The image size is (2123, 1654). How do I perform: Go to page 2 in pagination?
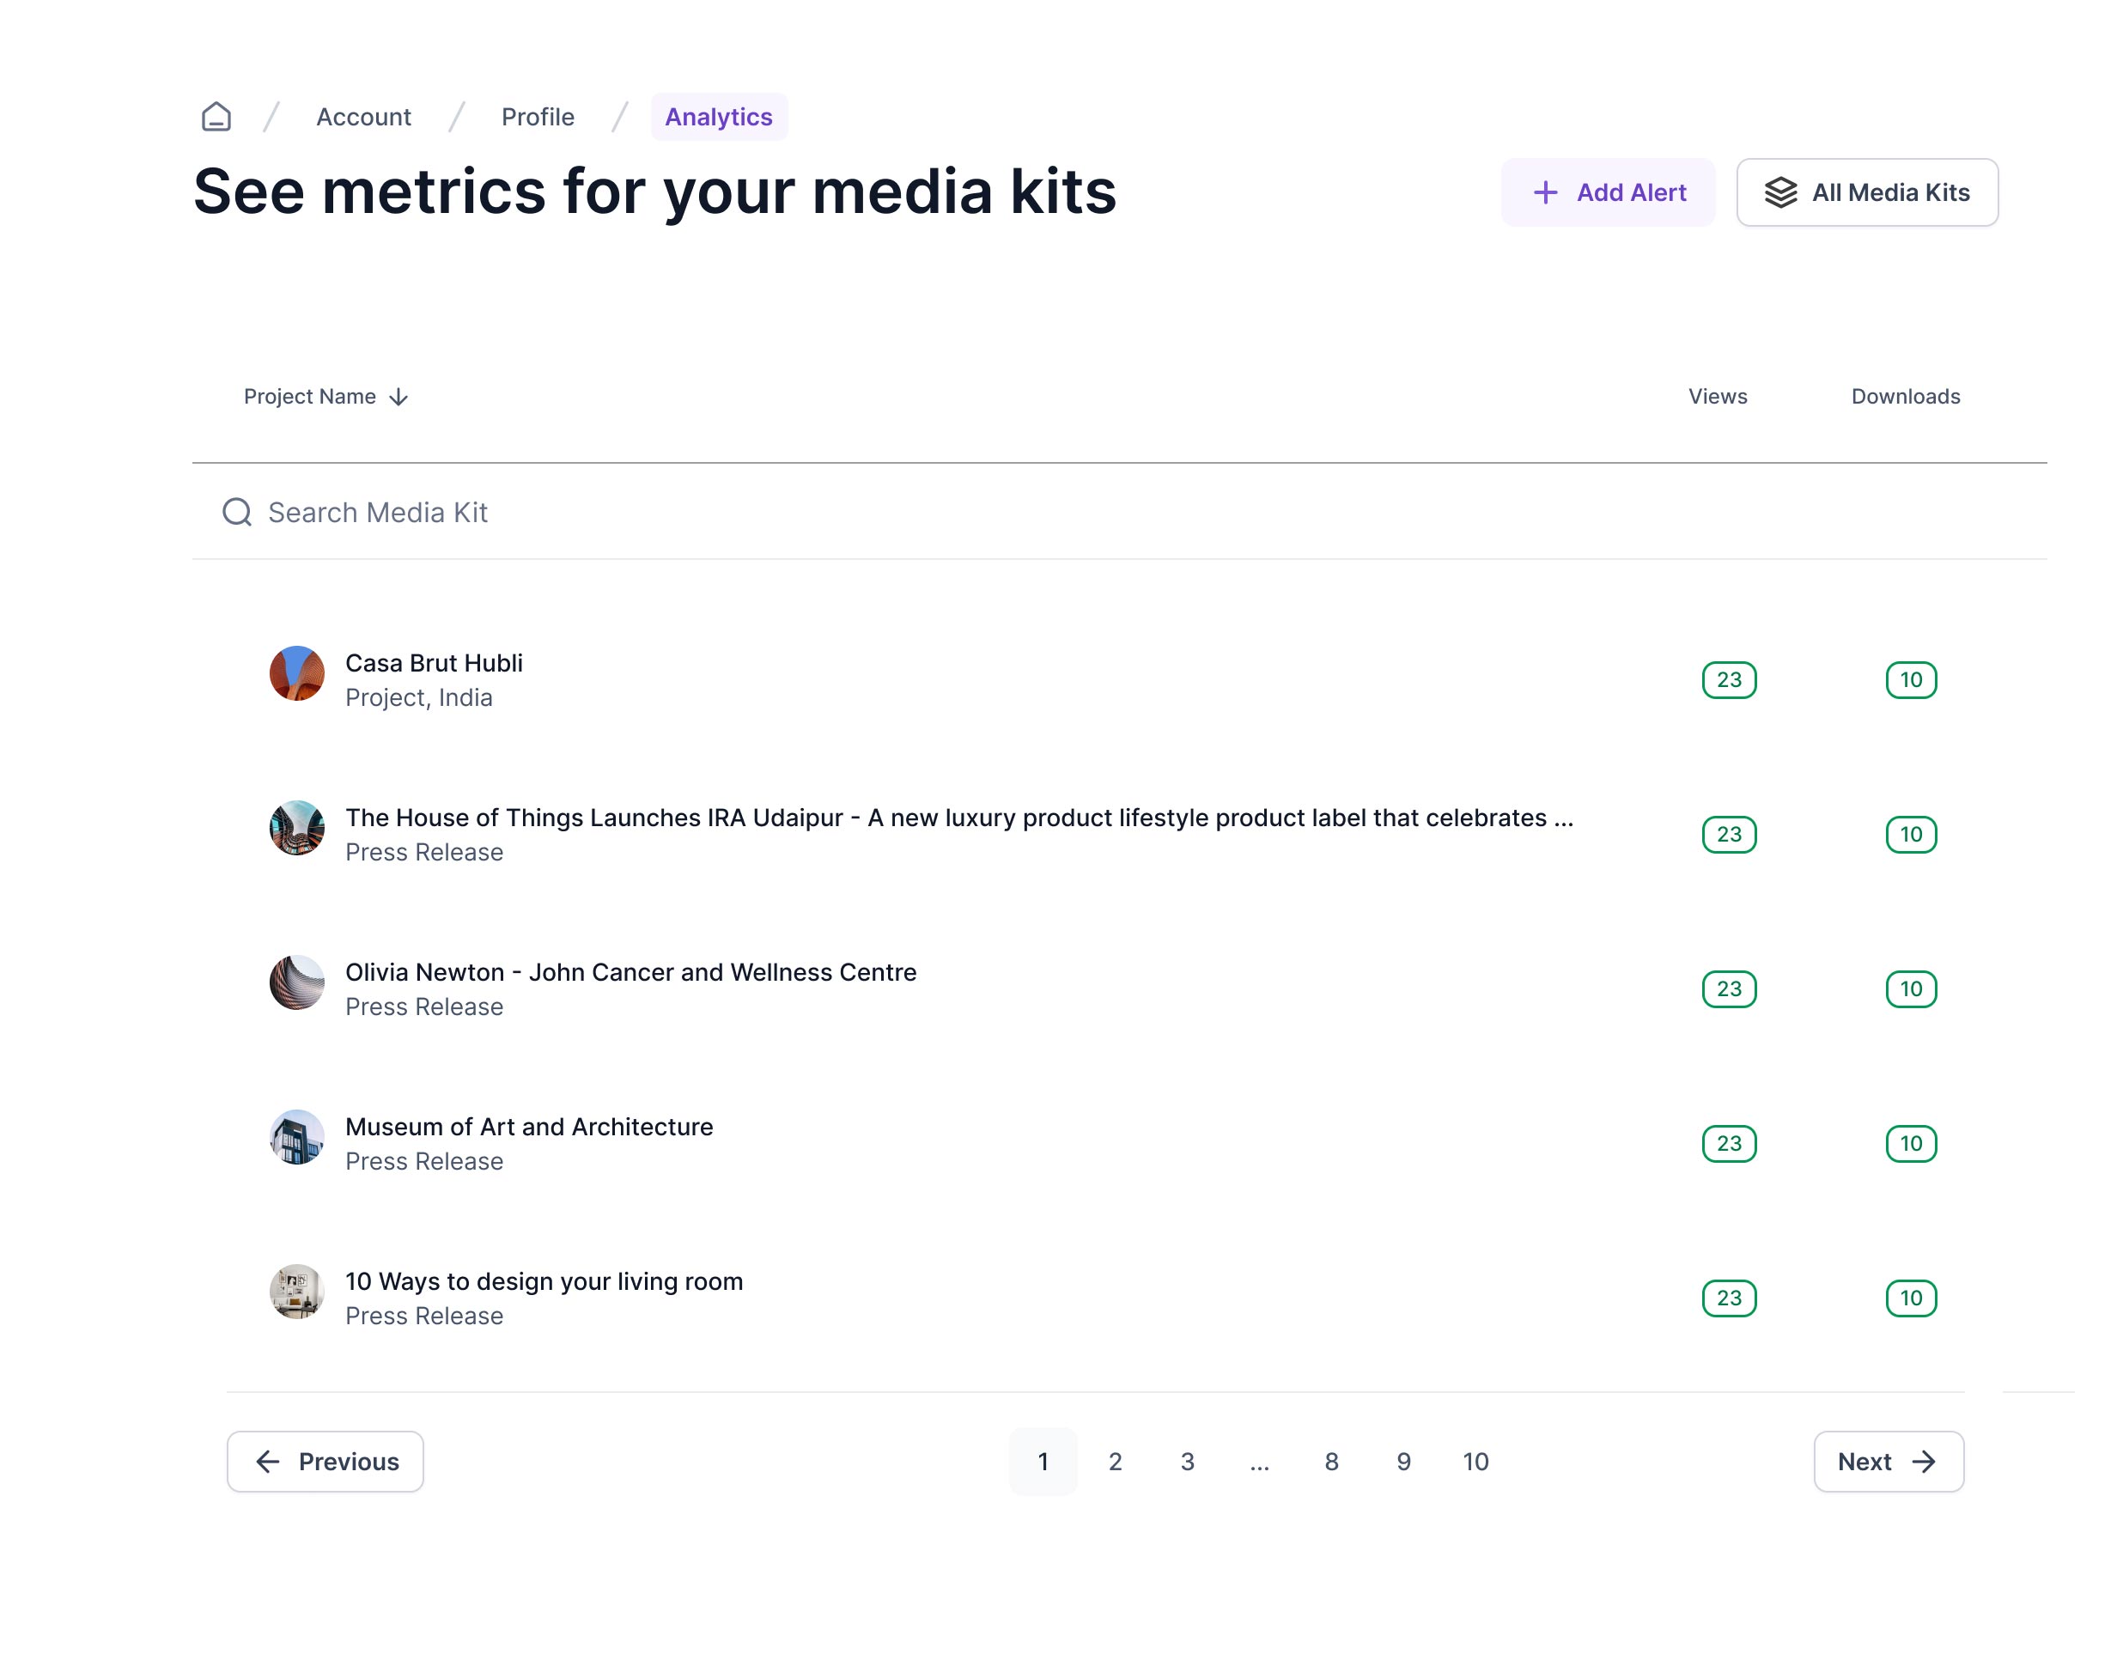coord(1115,1462)
